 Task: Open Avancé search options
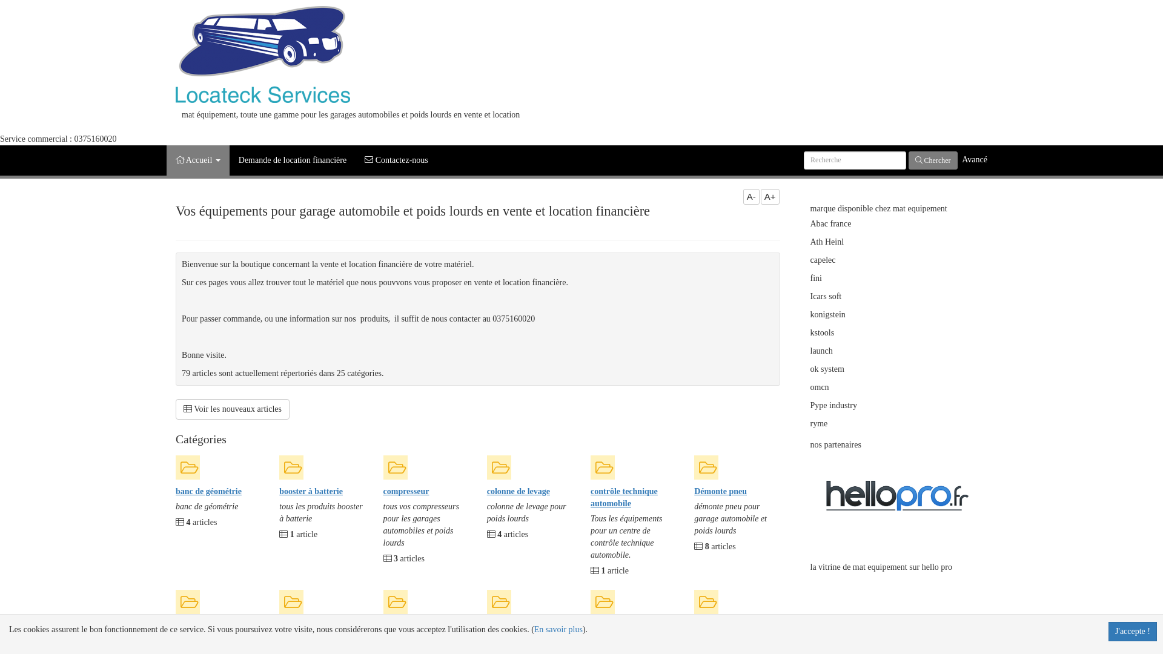coord(974,159)
